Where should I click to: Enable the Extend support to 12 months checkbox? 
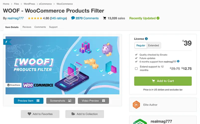[136, 68]
